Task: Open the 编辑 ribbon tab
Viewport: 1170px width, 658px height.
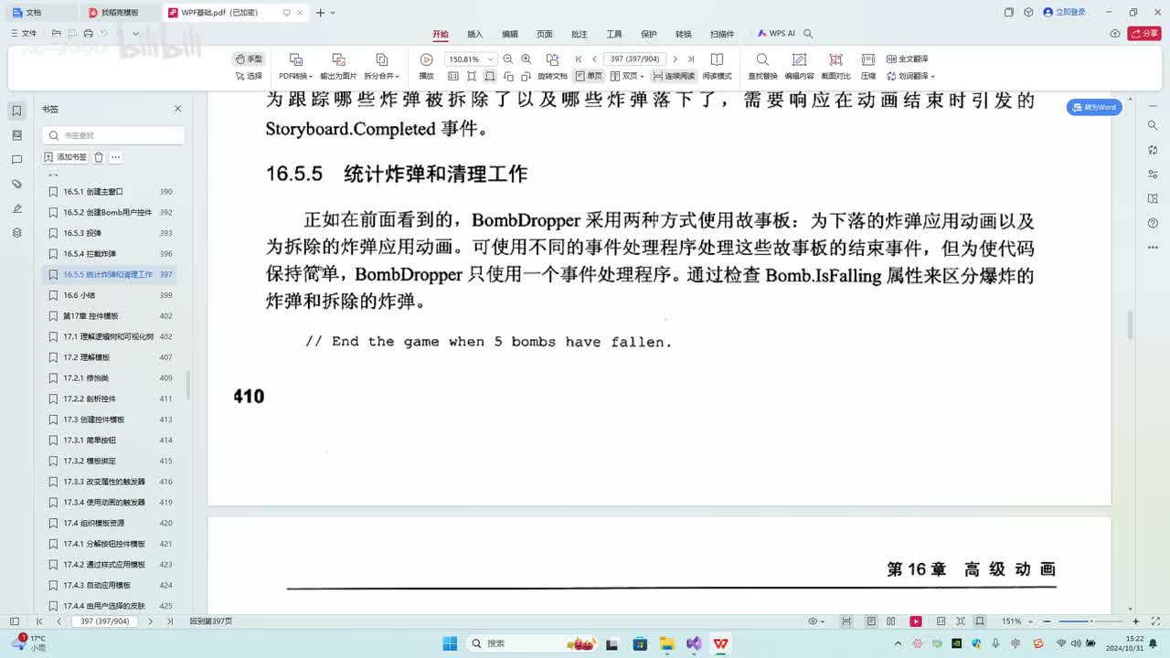Action: click(510, 34)
